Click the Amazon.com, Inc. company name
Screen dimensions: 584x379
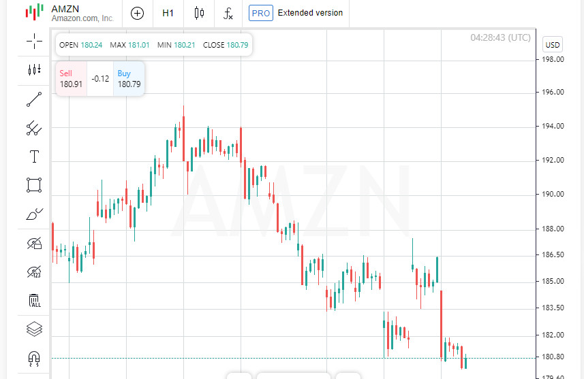(x=82, y=18)
